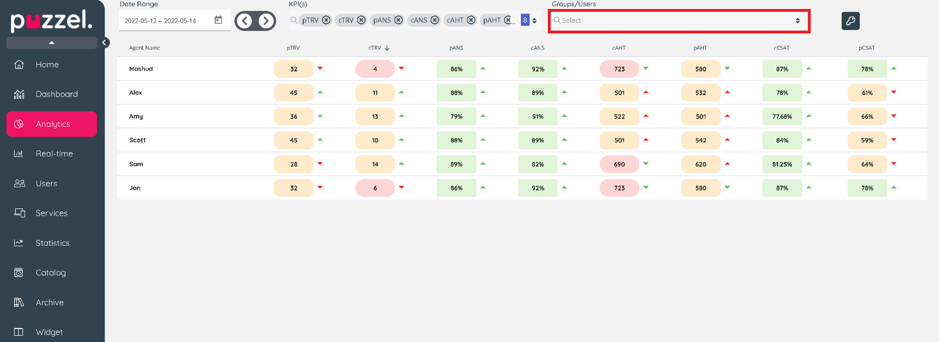Navigate to Statistics in sidebar

(52, 243)
